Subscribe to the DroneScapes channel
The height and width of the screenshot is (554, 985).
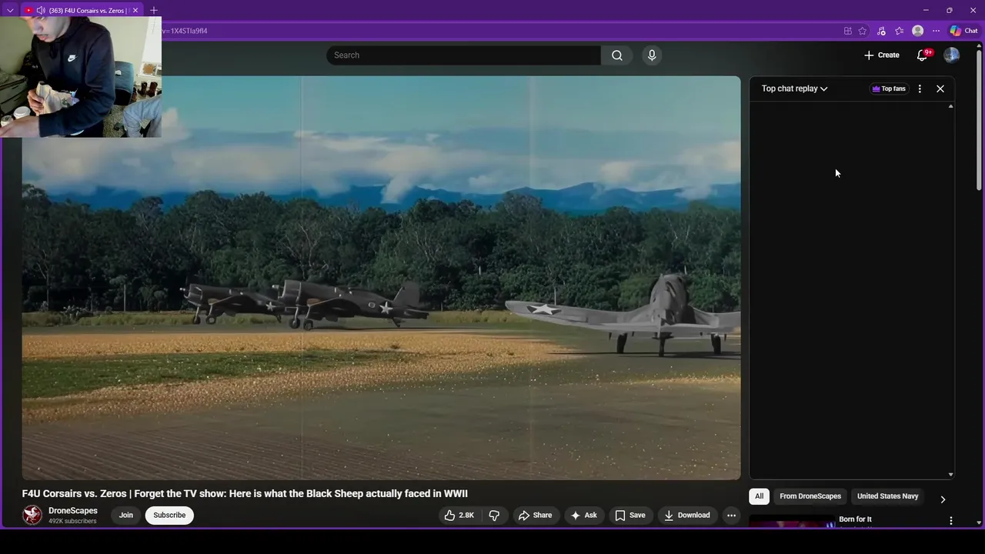click(169, 516)
